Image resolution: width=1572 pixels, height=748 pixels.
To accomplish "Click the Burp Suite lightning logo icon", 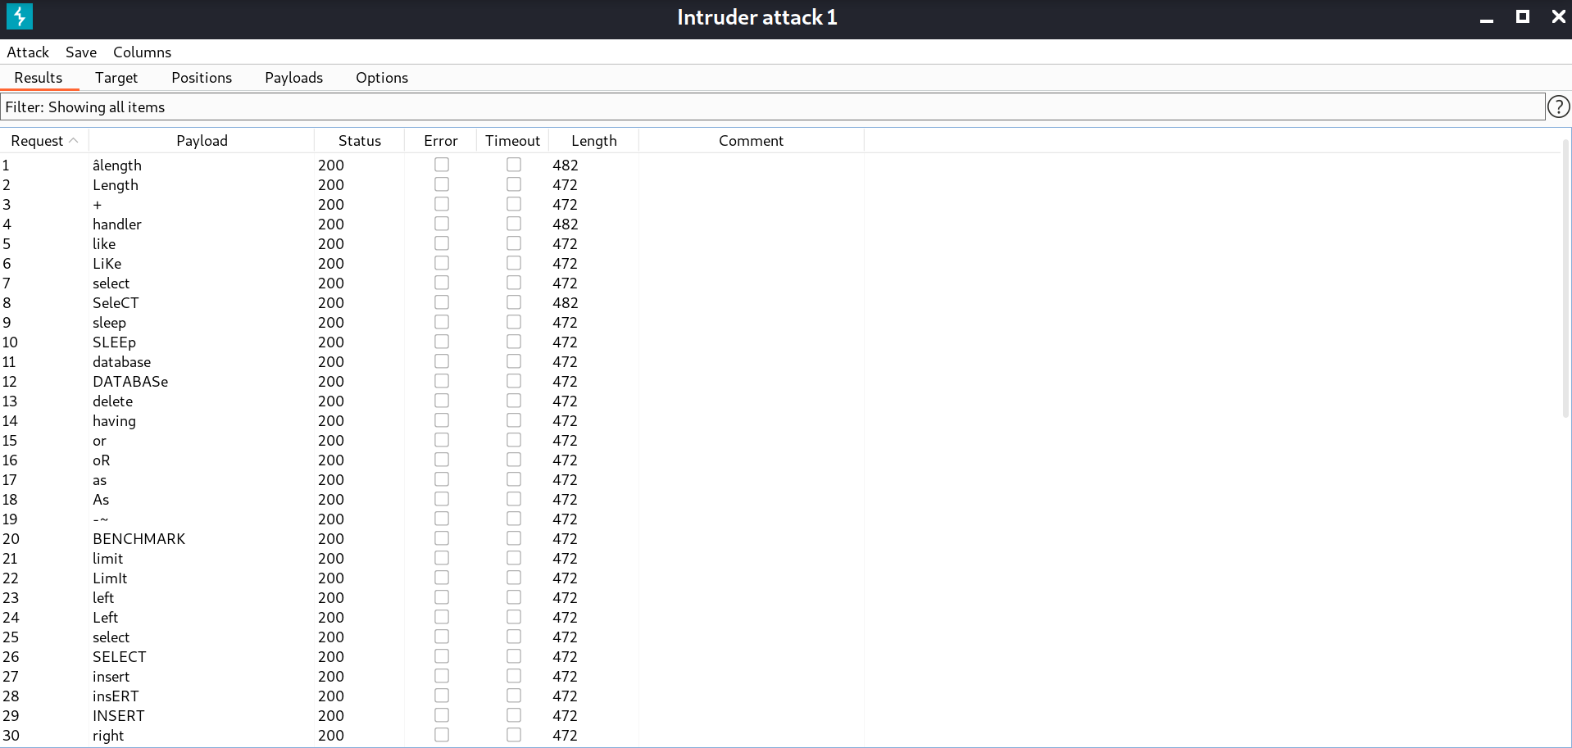I will (x=19, y=16).
